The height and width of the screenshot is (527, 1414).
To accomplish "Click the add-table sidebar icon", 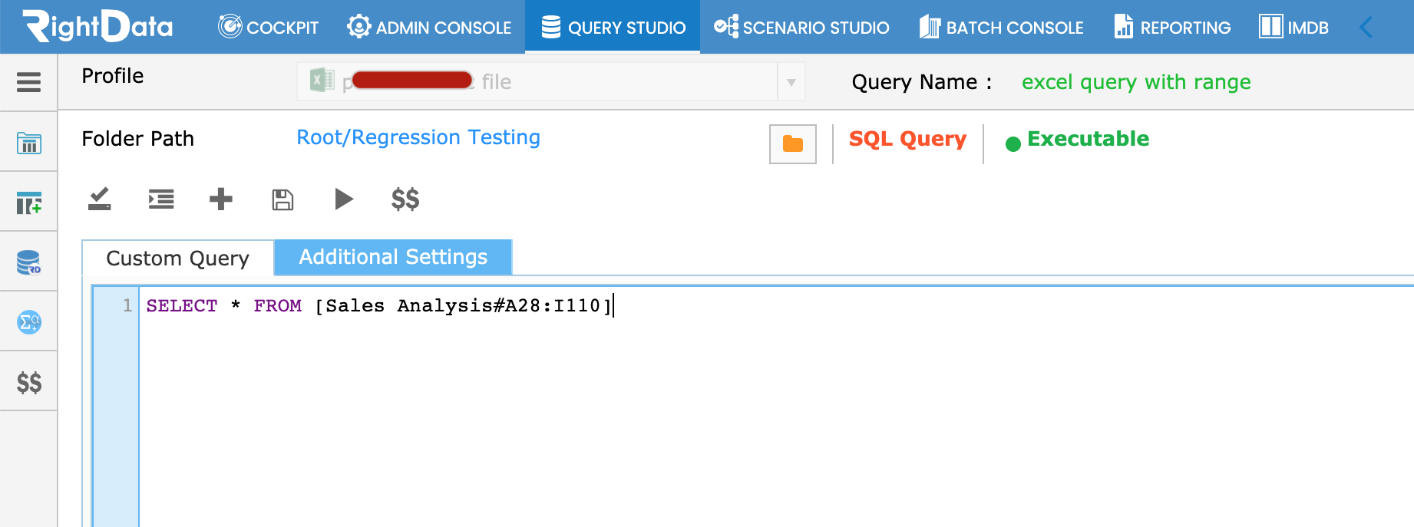I will 28,203.
